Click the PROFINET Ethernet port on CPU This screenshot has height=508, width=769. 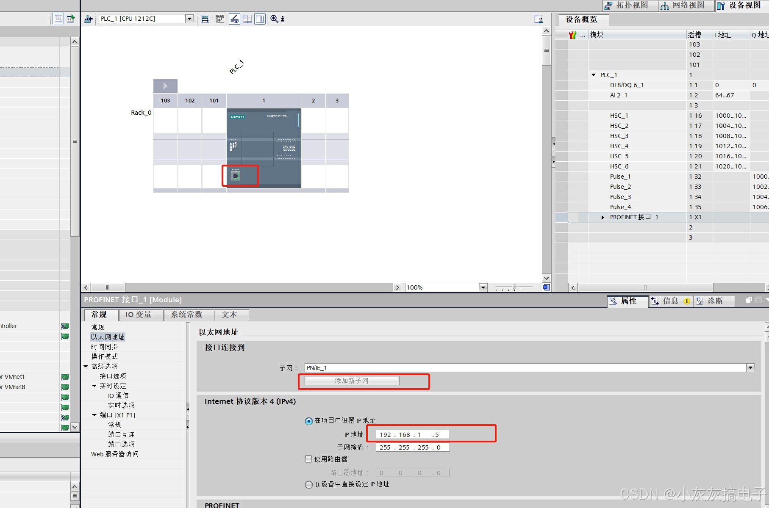click(x=236, y=175)
